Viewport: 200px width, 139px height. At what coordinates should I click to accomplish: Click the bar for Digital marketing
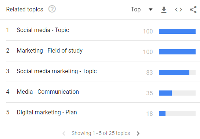[x=177, y=114]
